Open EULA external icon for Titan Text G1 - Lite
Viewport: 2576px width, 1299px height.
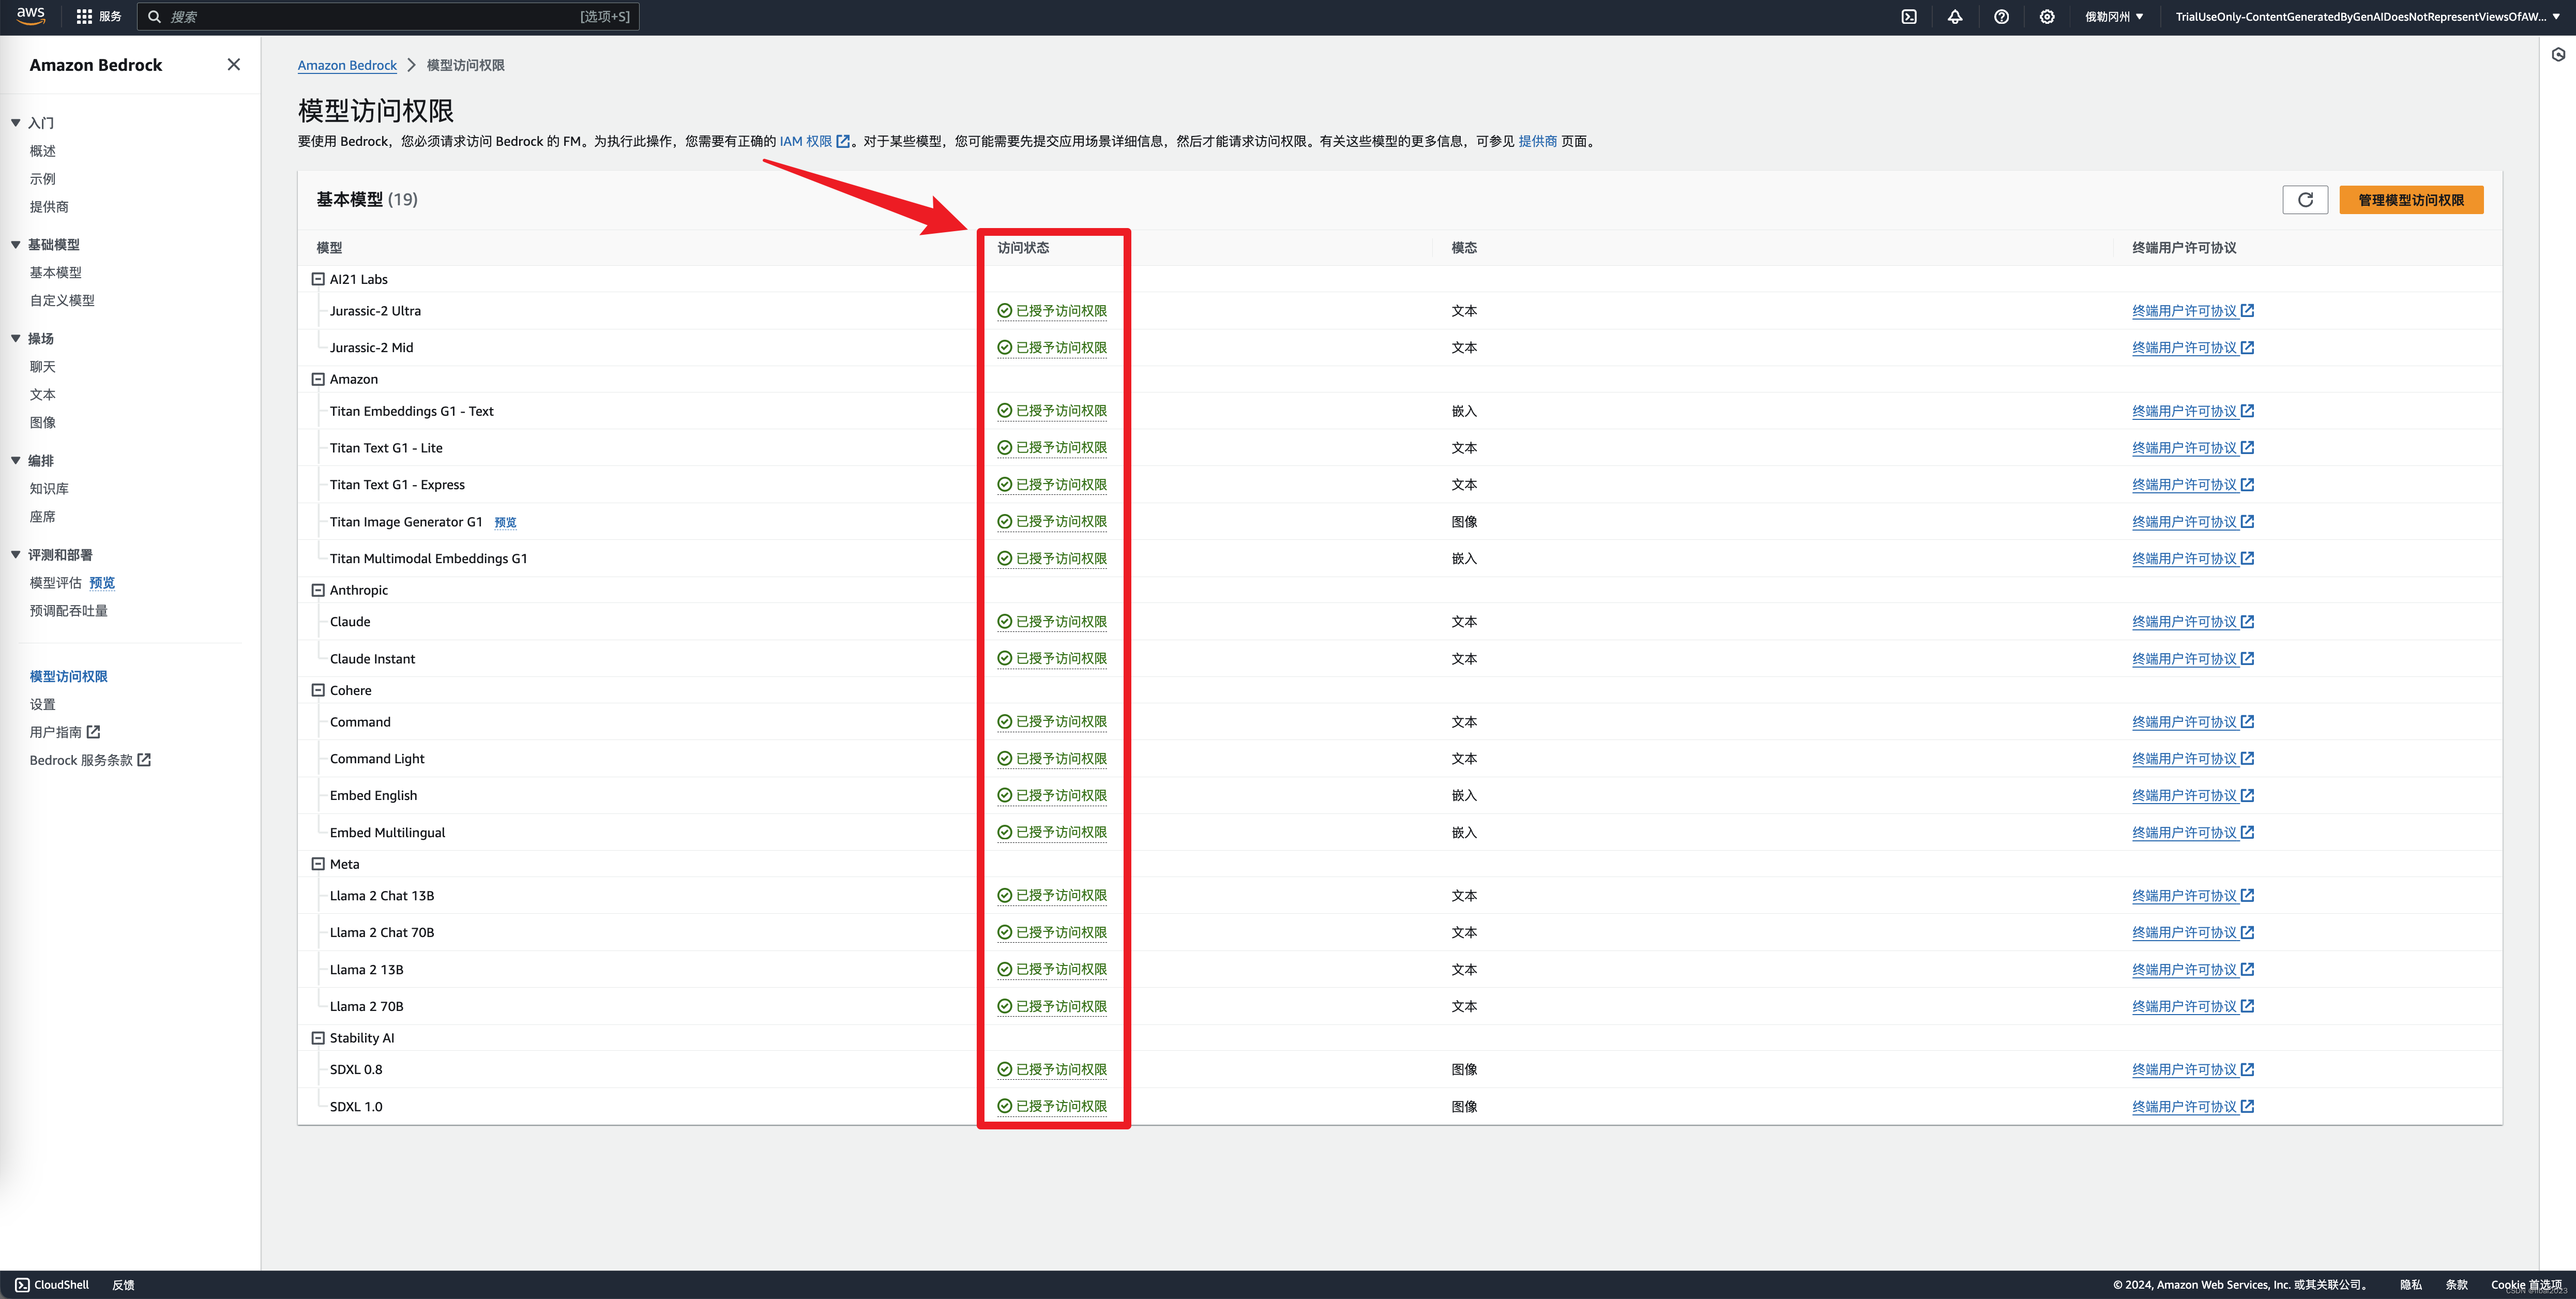pyautogui.click(x=2247, y=448)
